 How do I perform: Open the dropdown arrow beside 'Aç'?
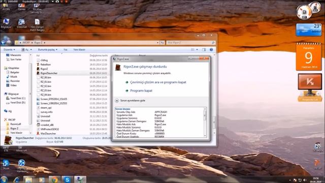pos(31,50)
